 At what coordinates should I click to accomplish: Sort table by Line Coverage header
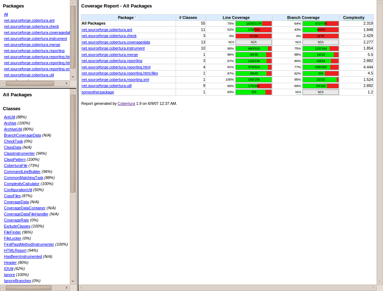coord(236,17)
